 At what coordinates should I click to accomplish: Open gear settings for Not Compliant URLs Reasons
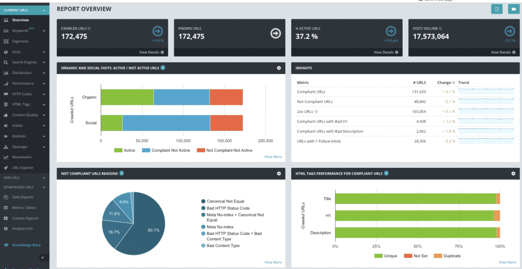279,174
